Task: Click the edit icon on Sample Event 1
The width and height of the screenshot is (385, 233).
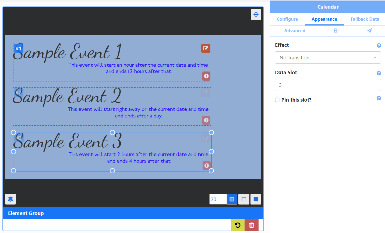Action: (206, 48)
